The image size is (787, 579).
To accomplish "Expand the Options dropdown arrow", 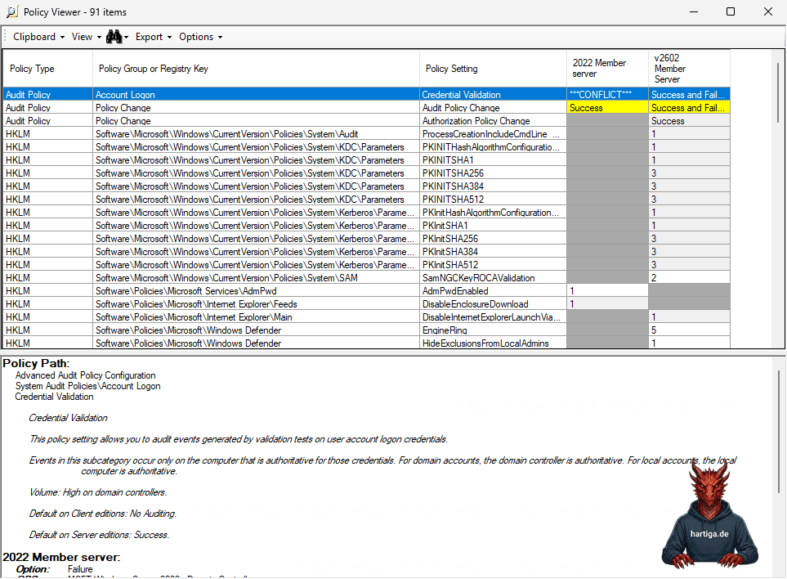I will pyautogui.click(x=221, y=37).
